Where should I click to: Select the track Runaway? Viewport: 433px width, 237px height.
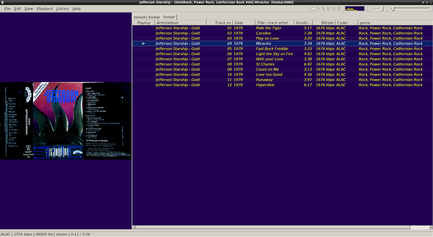coord(282,80)
